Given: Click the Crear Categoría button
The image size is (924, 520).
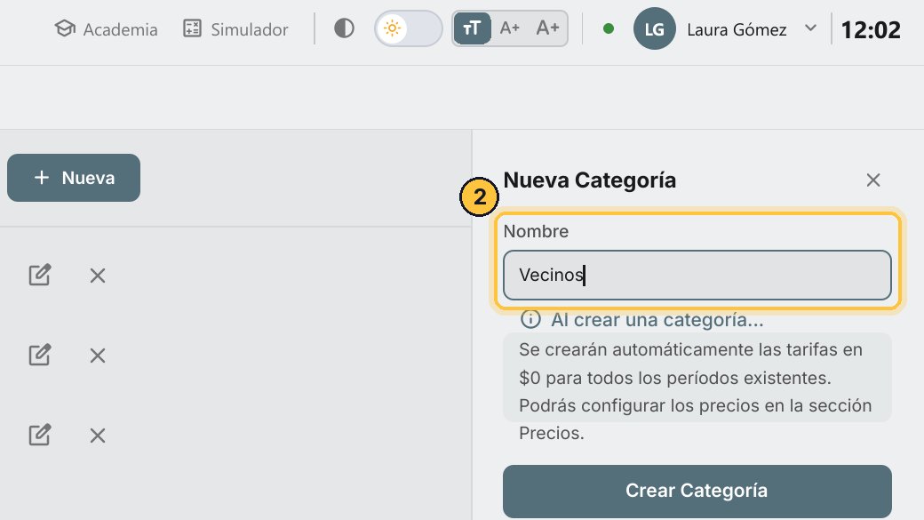Looking at the screenshot, I should click(697, 491).
